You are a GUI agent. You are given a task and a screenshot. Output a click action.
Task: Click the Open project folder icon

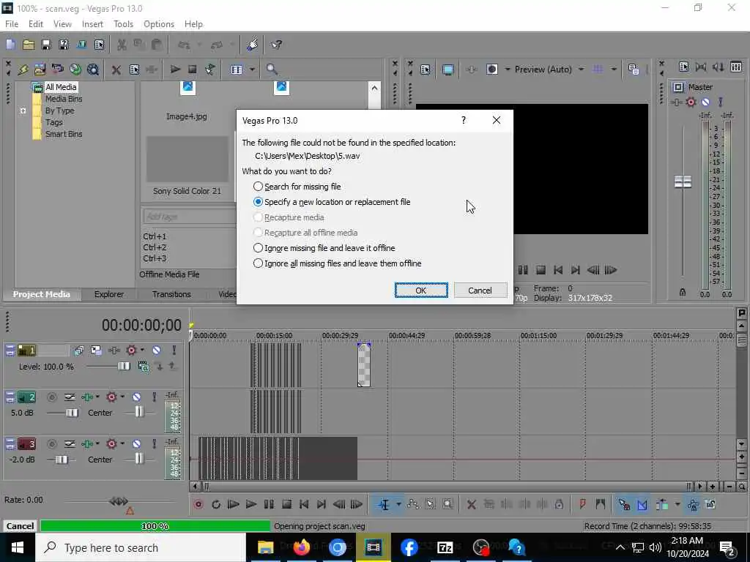pyautogui.click(x=29, y=45)
